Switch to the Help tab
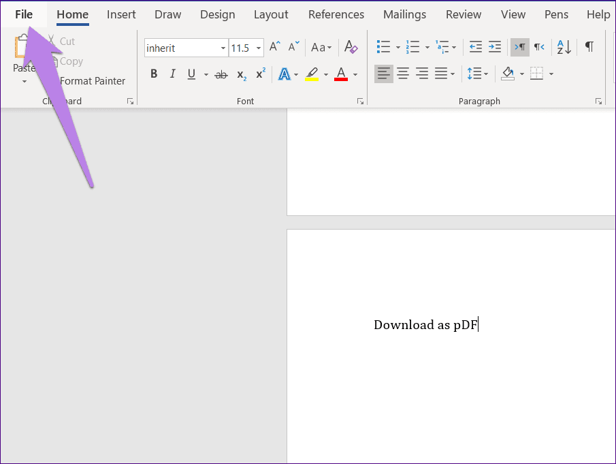The width and height of the screenshot is (616, 464). (x=598, y=14)
